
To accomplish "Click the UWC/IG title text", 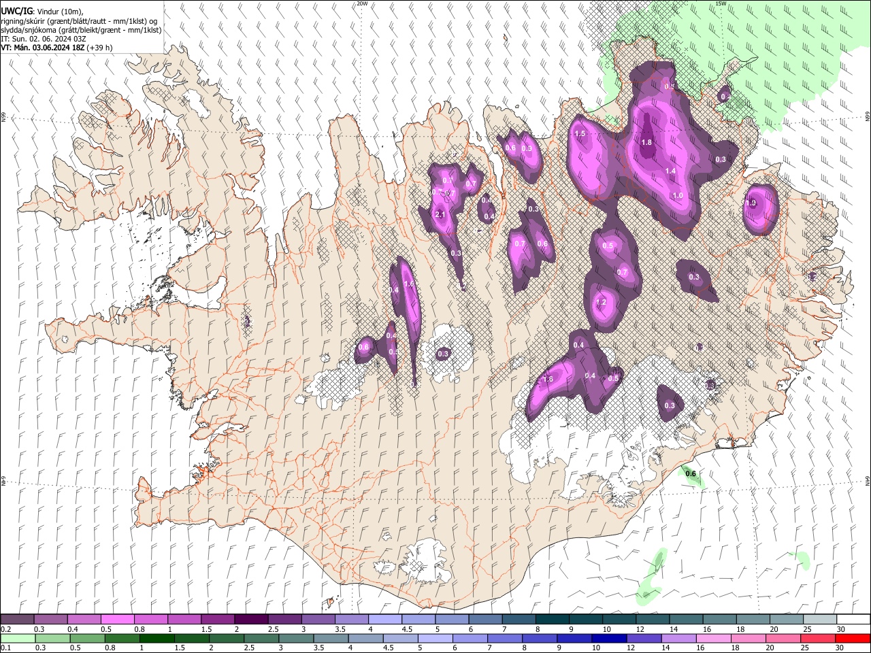I will tap(16, 11).
